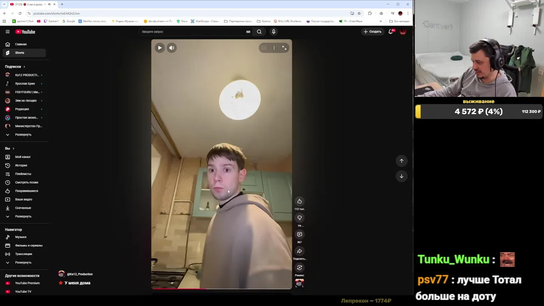Click the Создать create button

372,31
